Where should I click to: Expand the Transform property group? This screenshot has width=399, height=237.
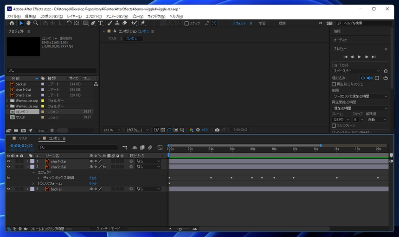(x=33, y=183)
